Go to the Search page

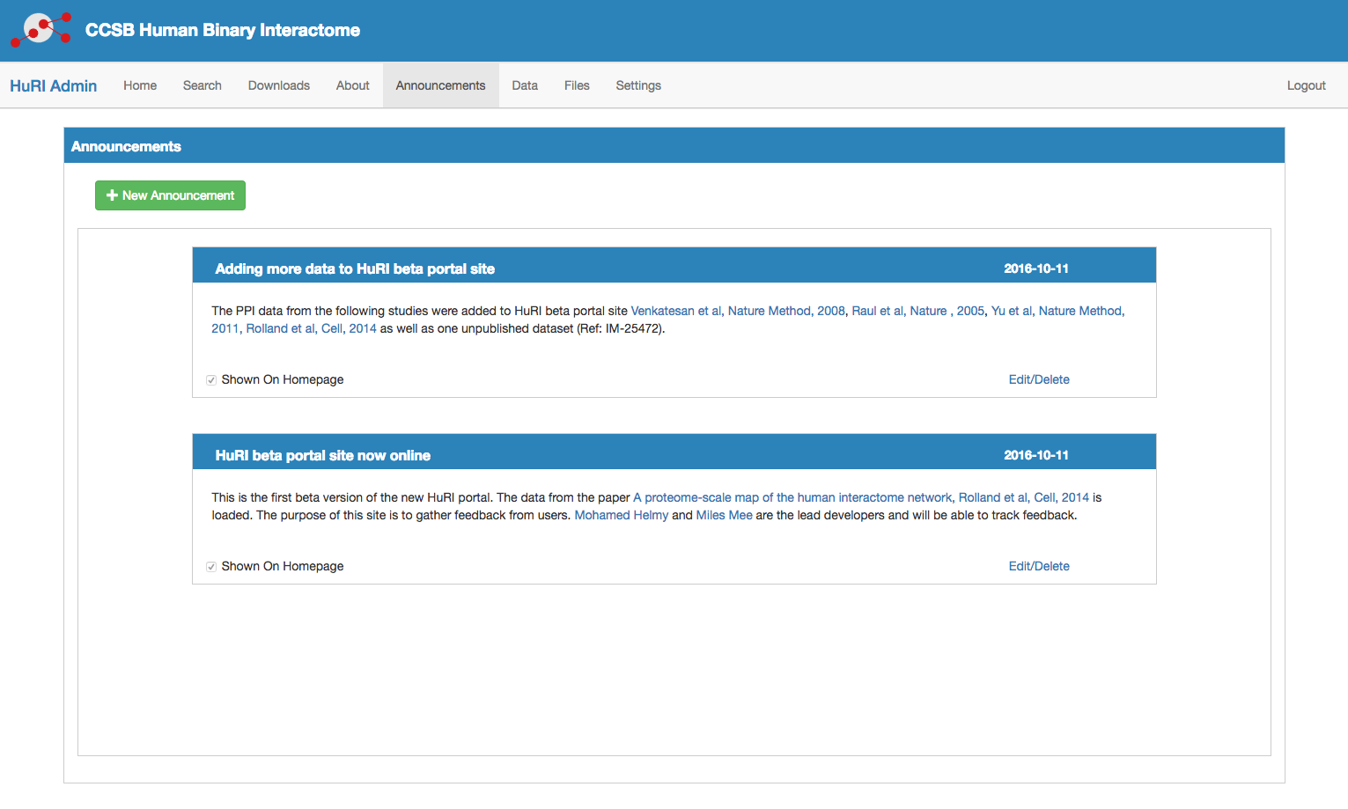click(x=202, y=85)
